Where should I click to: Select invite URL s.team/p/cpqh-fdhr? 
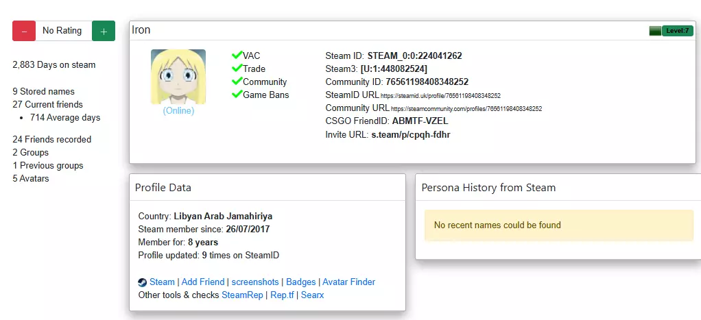coord(411,134)
